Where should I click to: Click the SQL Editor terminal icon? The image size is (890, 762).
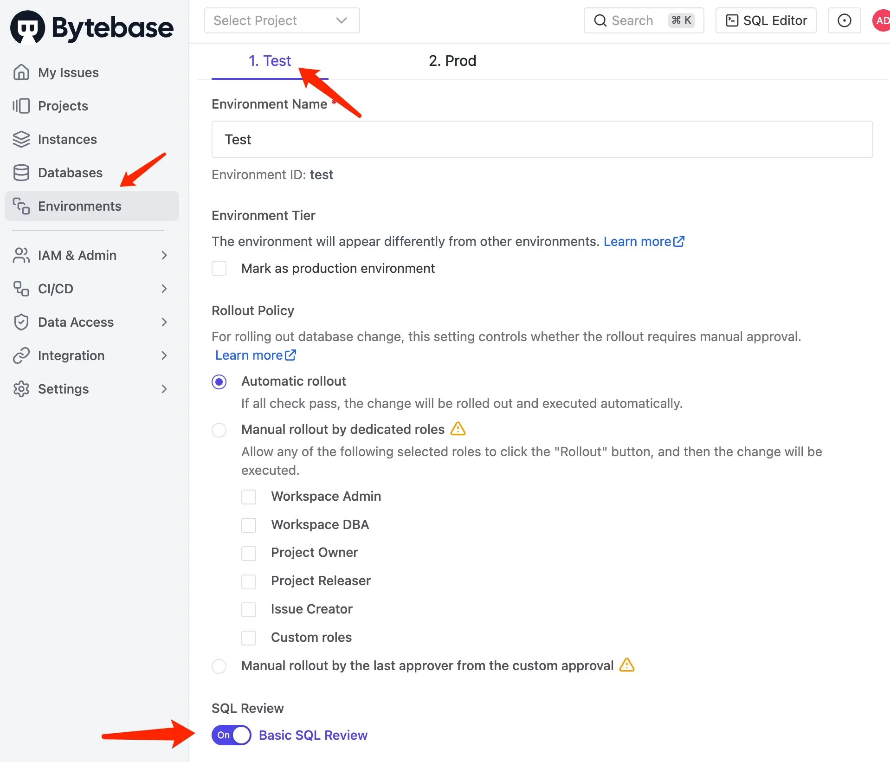[x=732, y=20]
